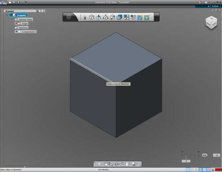The image size is (222, 172).
Task: Click the ViewCube front face
Action: (x=208, y=24)
